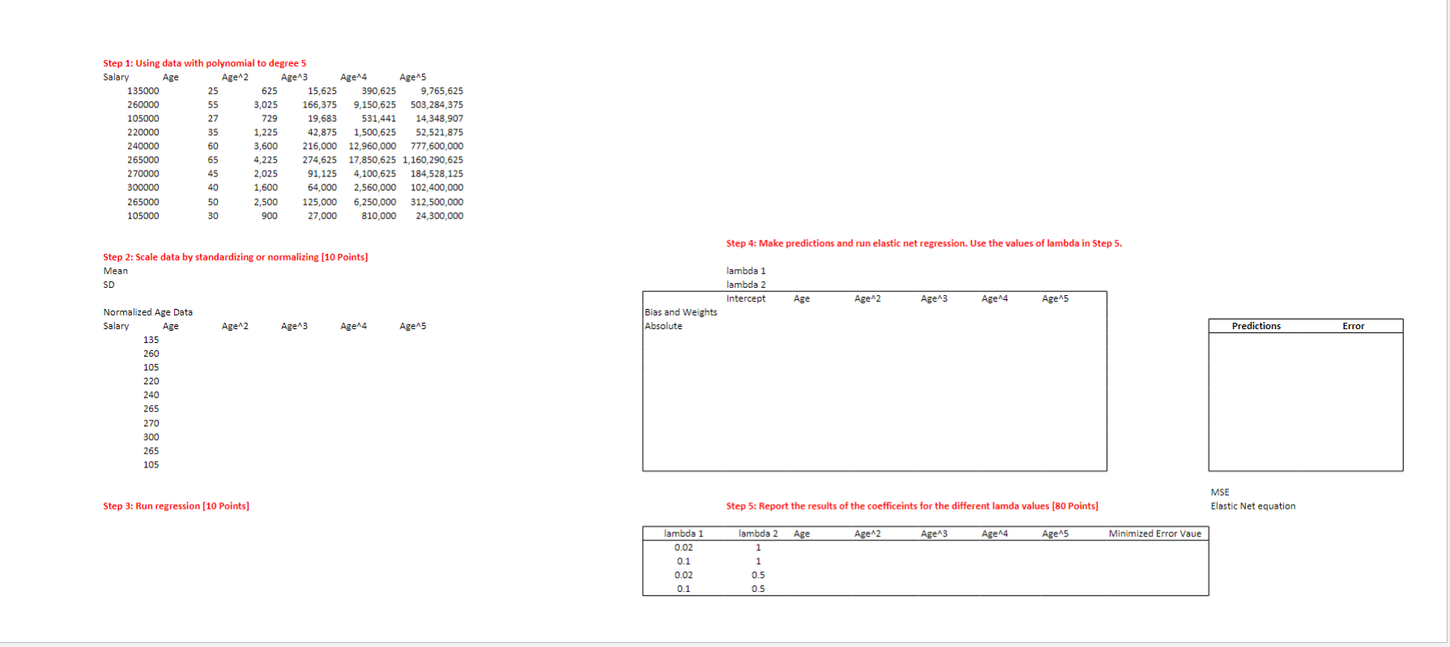Select the Age^4 cell 9,150,625
Screen dimensions: 1450x647
(x=375, y=104)
